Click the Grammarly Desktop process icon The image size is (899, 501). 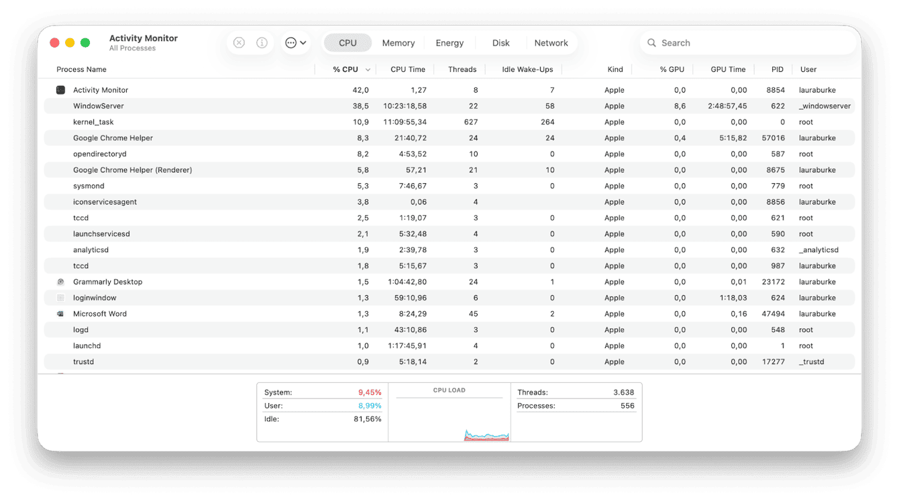pos(60,282)
